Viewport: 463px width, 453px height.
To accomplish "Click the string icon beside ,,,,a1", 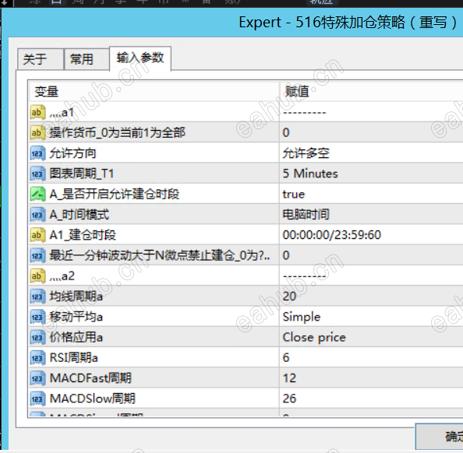I will 37,112.
